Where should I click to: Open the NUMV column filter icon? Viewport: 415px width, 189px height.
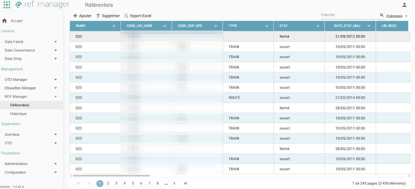pyautogui.click(x=114, y=26)
